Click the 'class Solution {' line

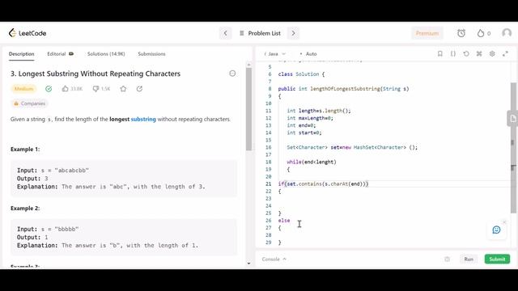tap(301, 74)
